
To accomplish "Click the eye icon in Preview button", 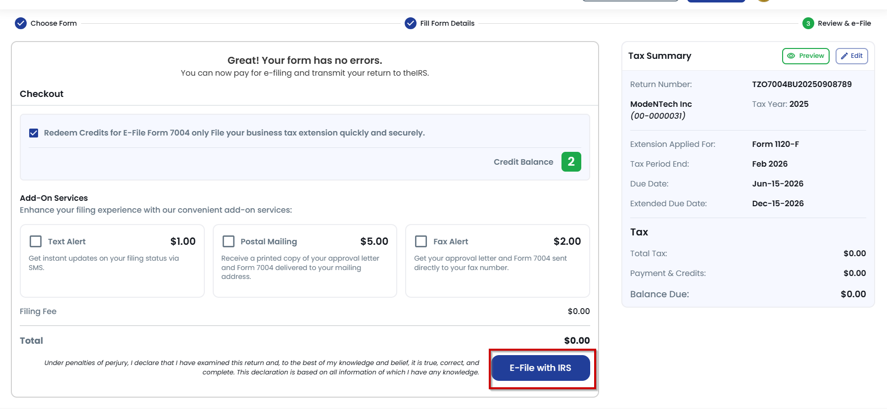I will coord(791,56).
